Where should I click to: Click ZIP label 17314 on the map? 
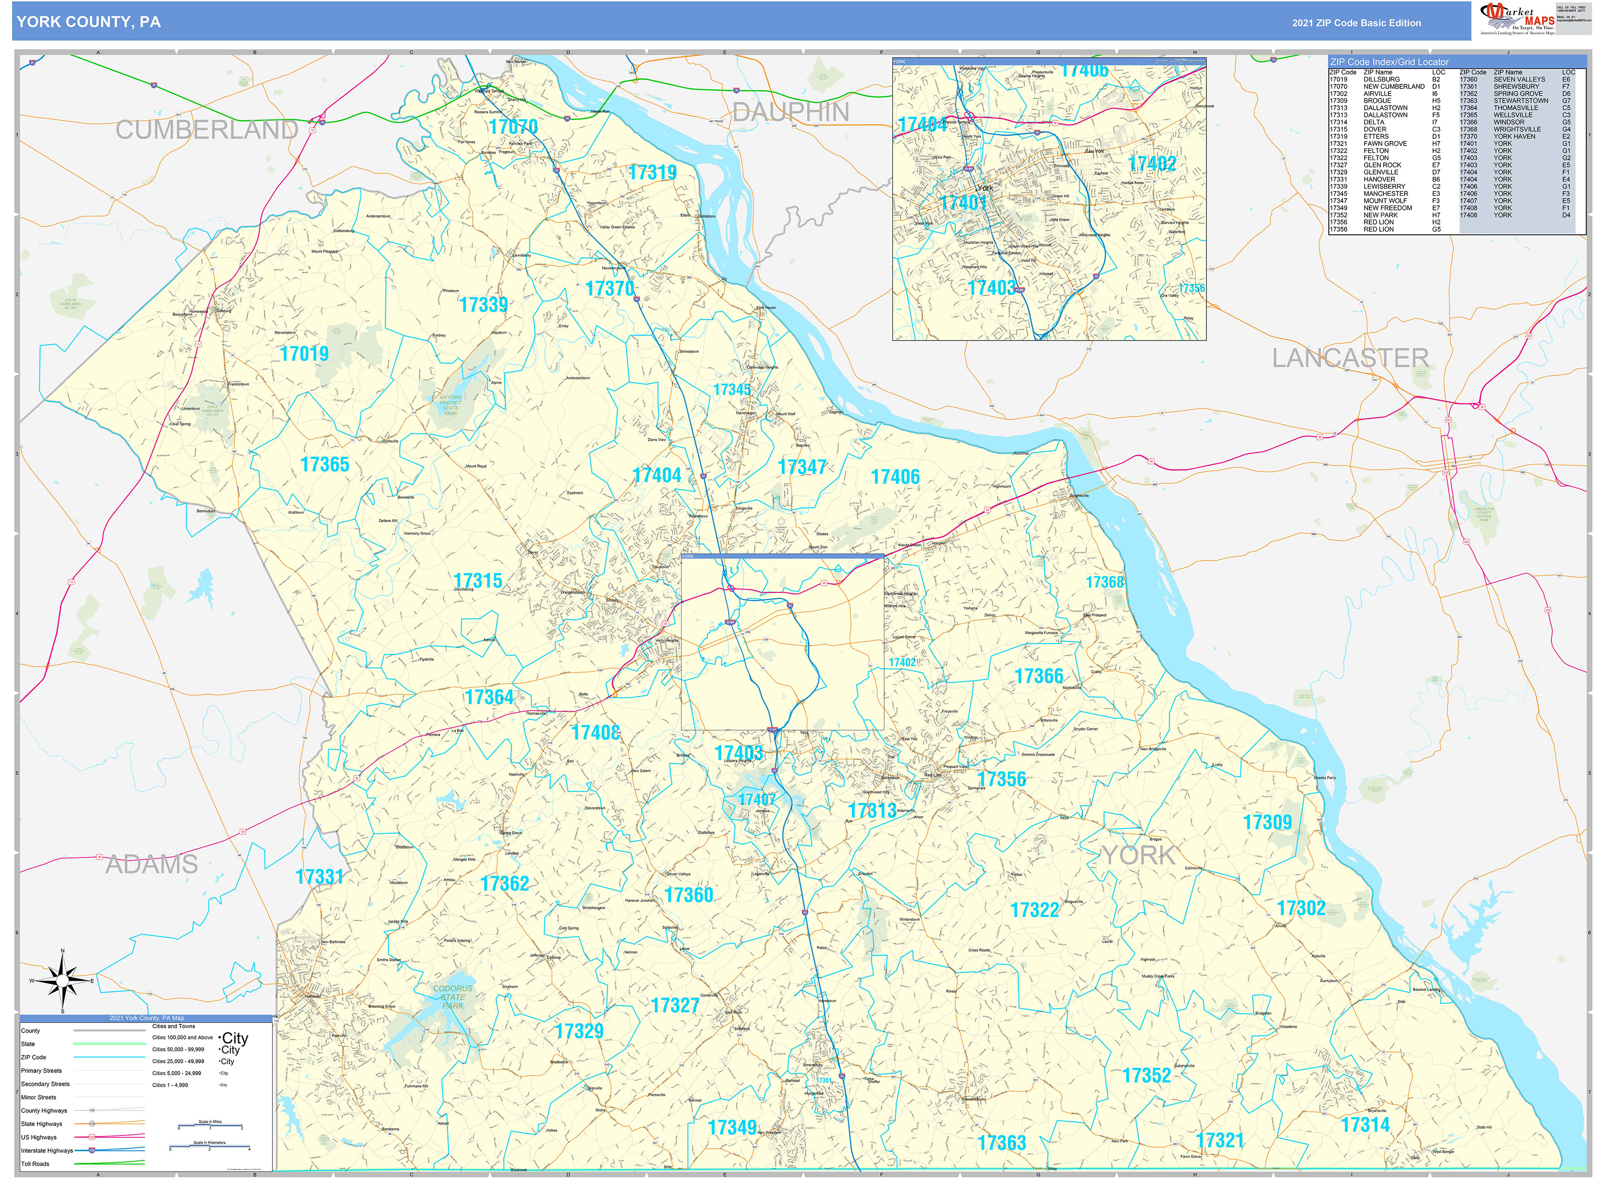coord(1366,1125)
